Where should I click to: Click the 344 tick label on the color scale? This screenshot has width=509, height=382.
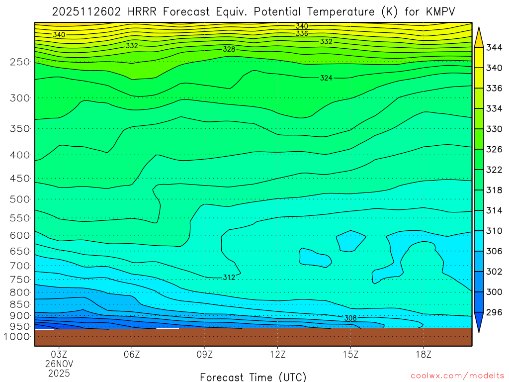pos(494,47)
